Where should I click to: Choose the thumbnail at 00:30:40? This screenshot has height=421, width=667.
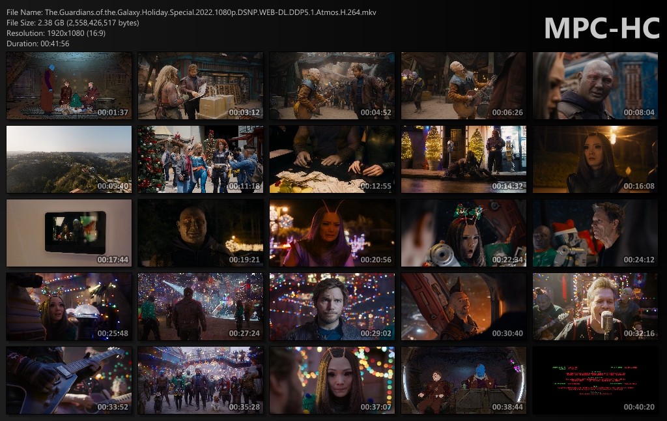tap(464, 306)
